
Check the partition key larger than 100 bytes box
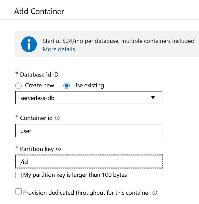click(18, 175)
